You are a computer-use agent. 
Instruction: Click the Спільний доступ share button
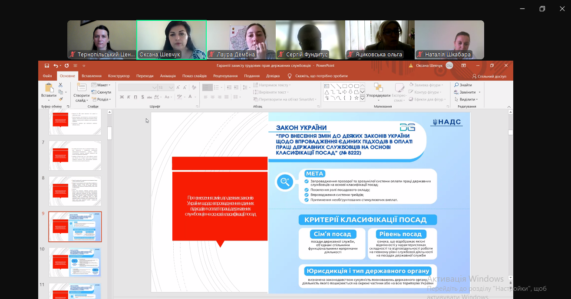[x=489, y=76]
